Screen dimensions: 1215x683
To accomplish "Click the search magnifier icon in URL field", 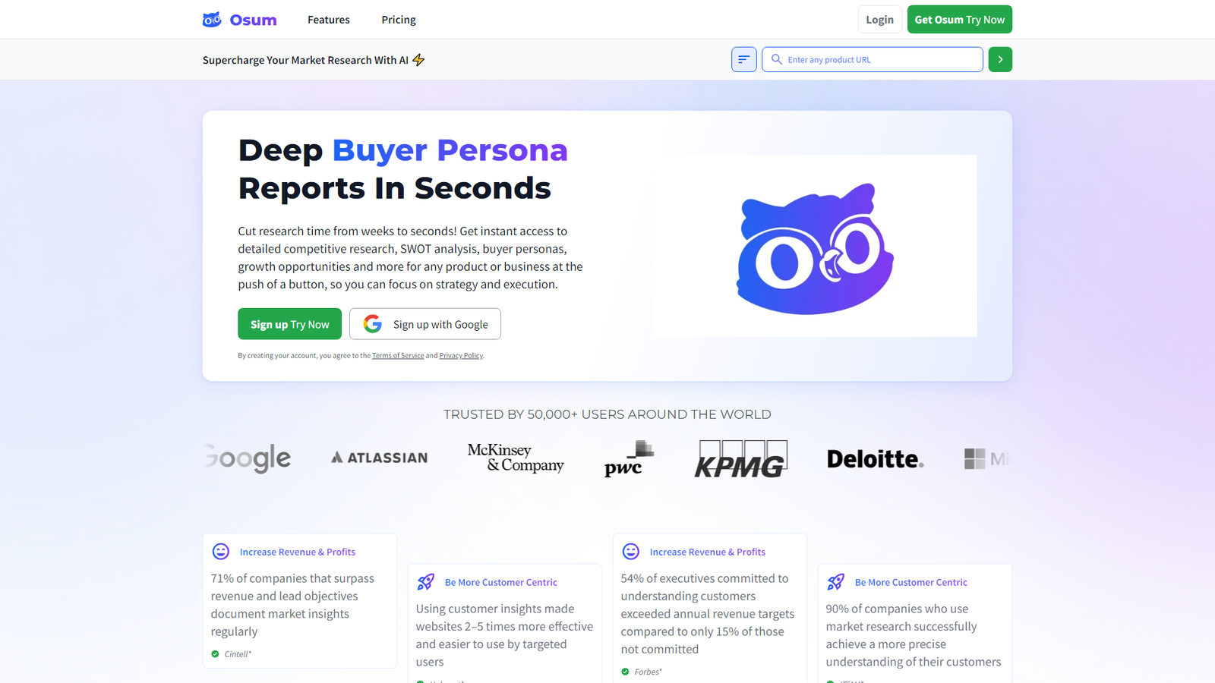I will coord(777,59).
